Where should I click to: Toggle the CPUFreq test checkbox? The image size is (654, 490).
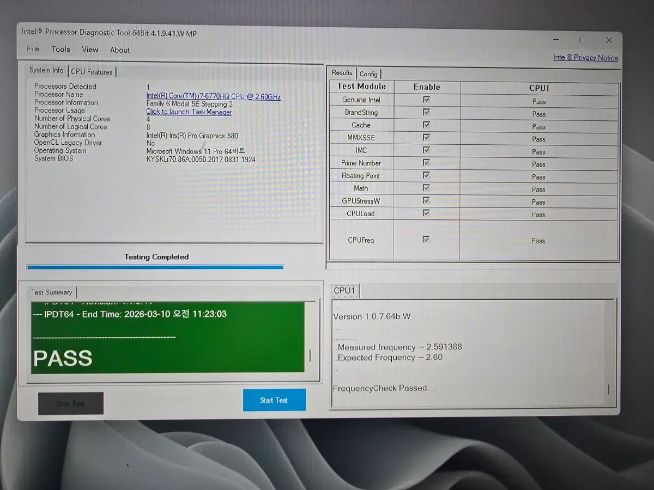(x=427, y=240)
